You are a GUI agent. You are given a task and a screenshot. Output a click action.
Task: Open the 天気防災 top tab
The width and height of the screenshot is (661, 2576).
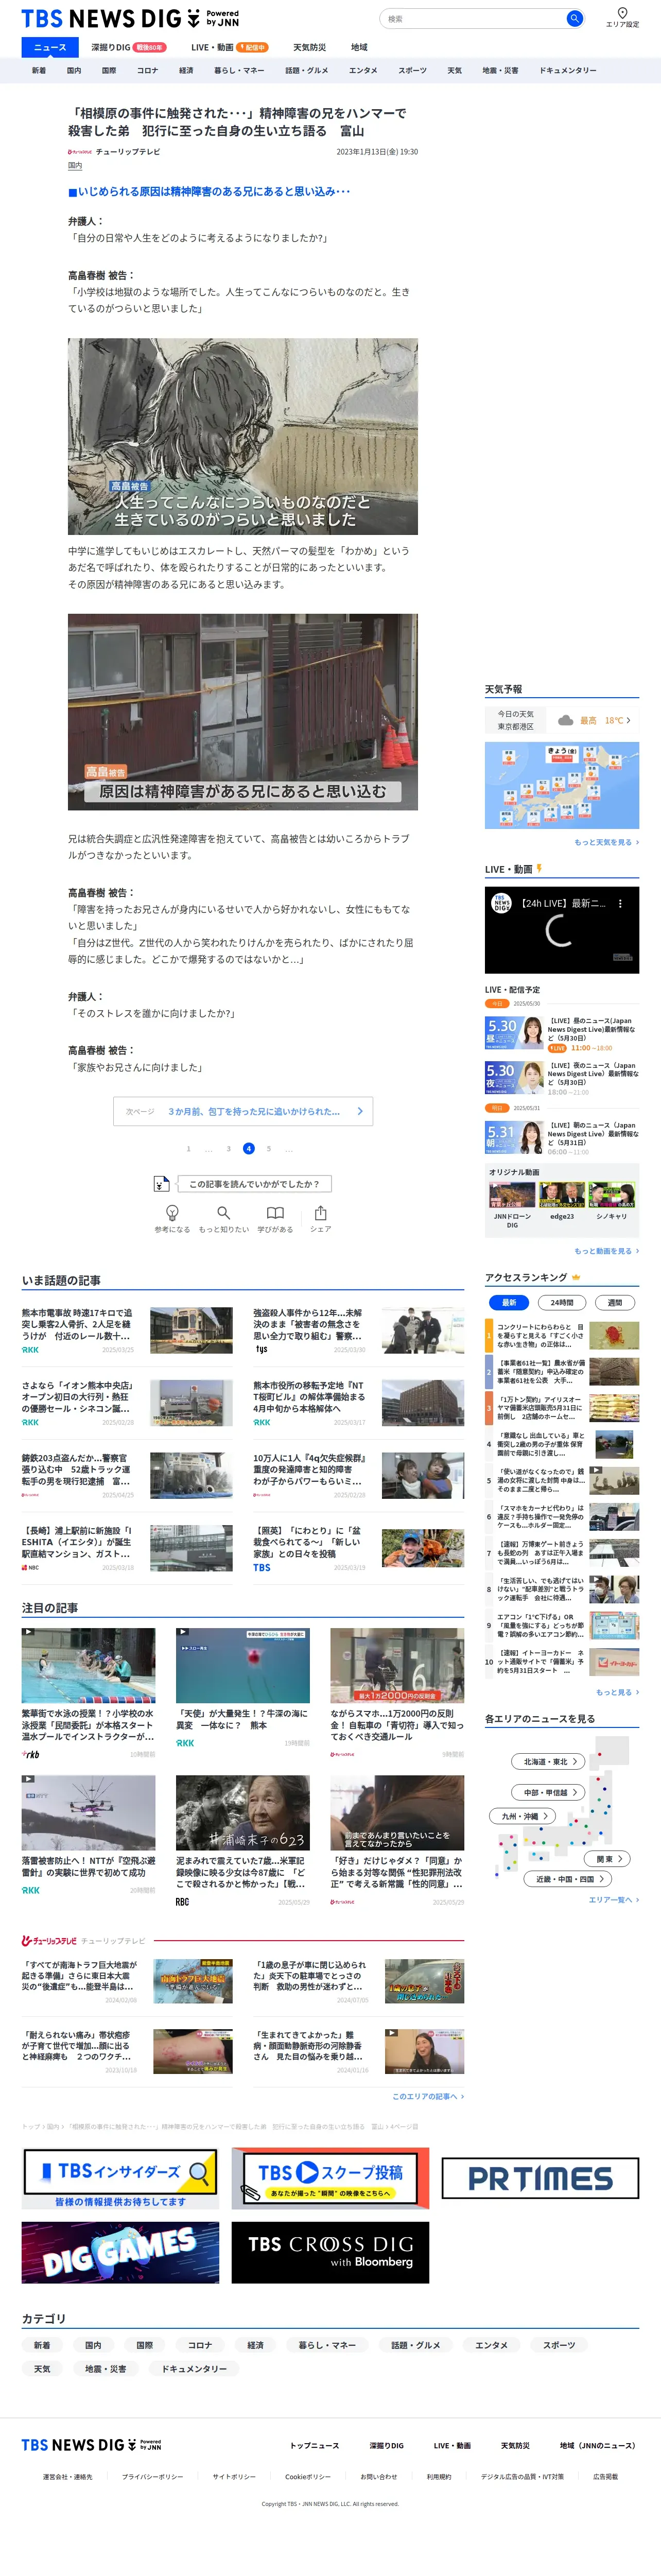(309, 47)
